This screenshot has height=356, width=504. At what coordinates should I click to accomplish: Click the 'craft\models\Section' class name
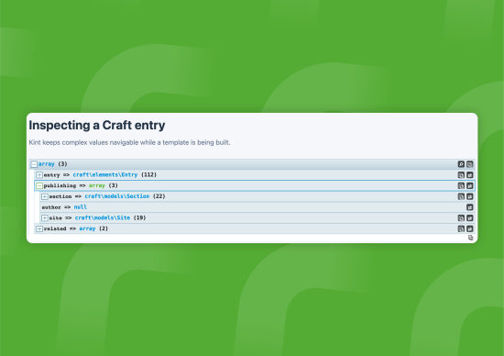[117, 196]
